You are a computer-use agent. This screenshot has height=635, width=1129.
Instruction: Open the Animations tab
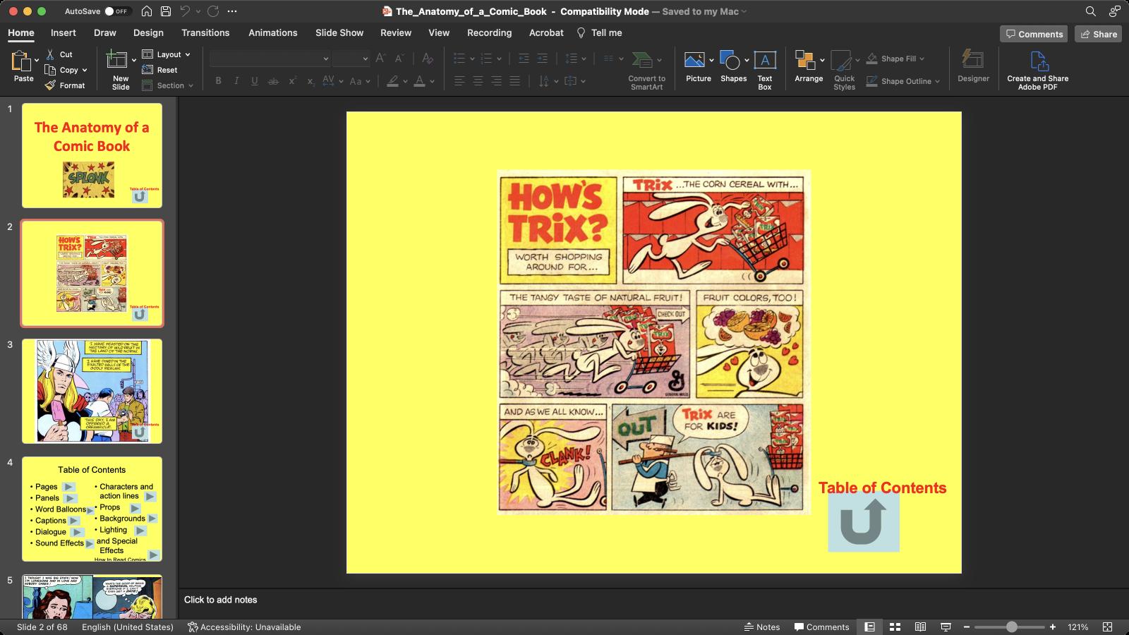tap(272, 32)
